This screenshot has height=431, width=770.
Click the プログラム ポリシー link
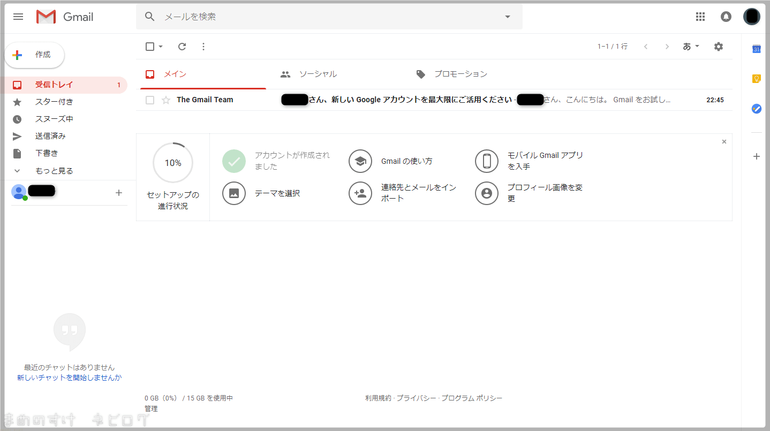(472, 398)
